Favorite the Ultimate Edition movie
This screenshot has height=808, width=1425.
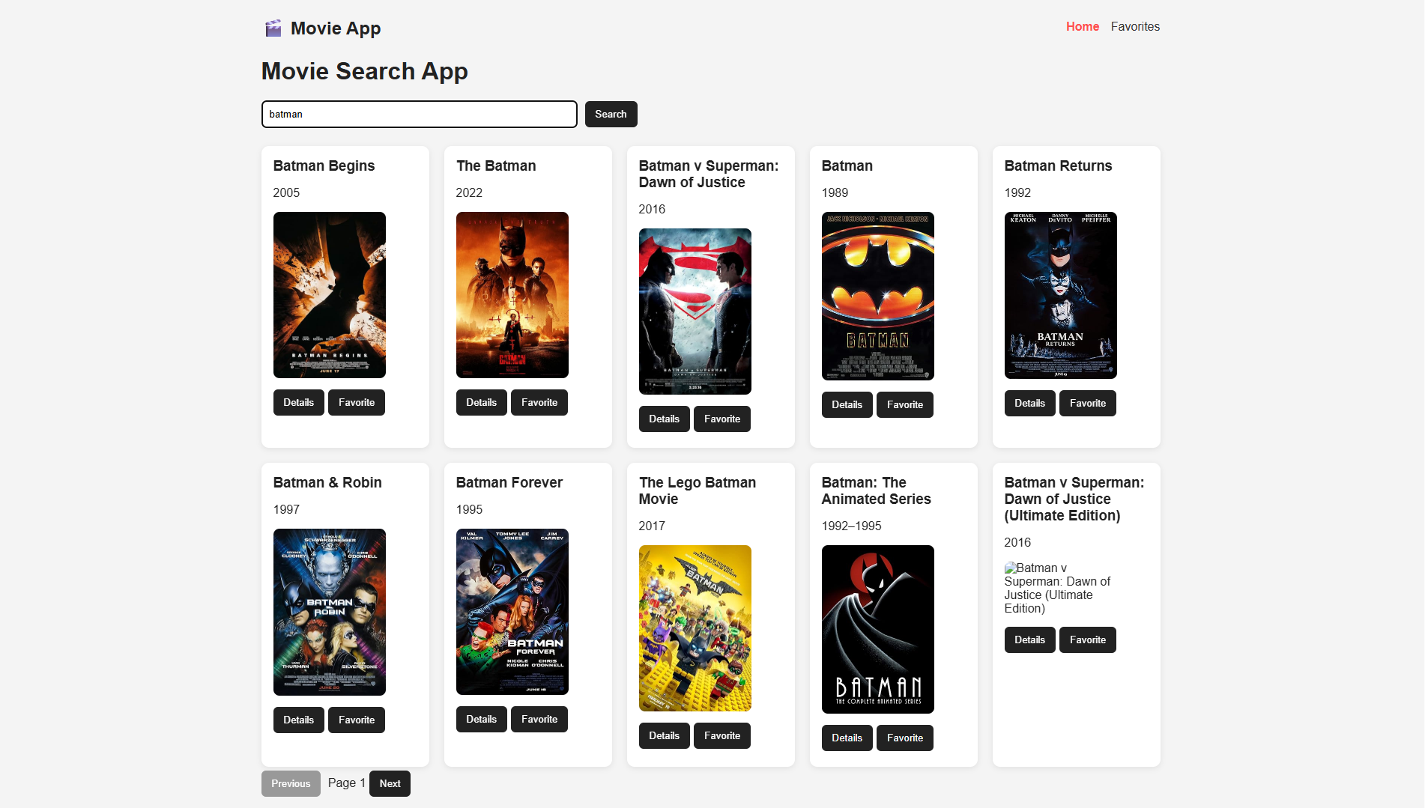click(1088, 640)
